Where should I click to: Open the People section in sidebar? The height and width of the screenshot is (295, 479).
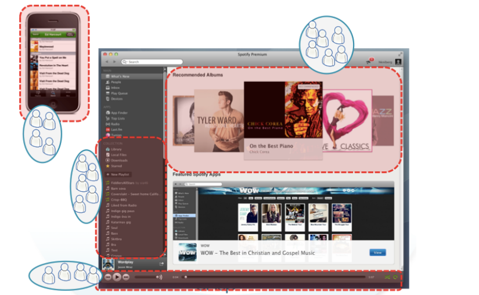116,82
